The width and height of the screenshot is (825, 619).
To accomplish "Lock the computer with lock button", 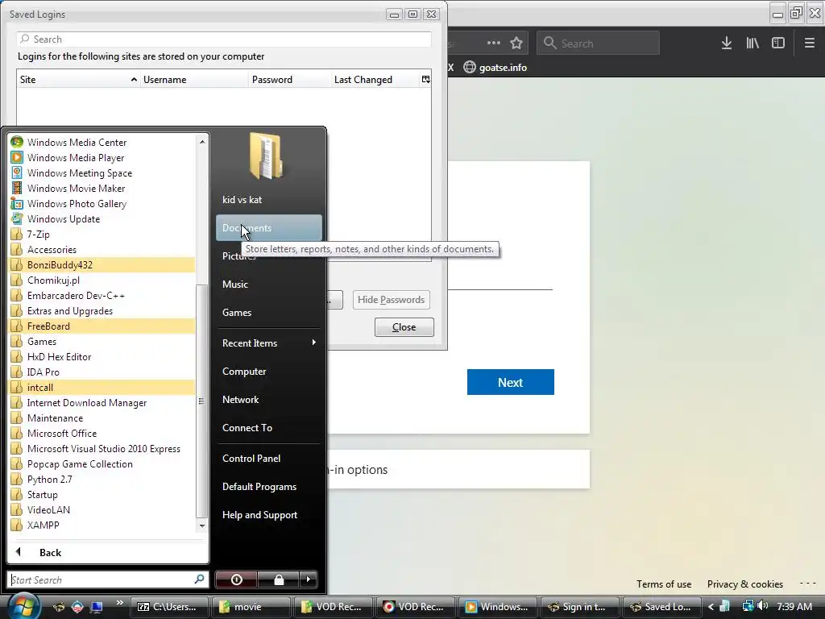I will (x=278, y=580).
